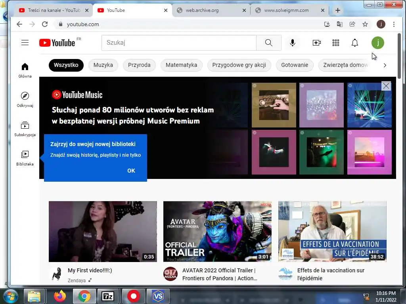Viewport: 406px width, 304px height.
Task: Open the Windows Start button
Action: tap(10, 296)
